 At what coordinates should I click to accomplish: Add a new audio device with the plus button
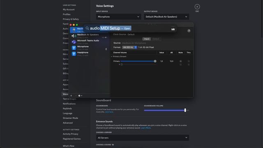pyautogui.click(x=71, y=95)
